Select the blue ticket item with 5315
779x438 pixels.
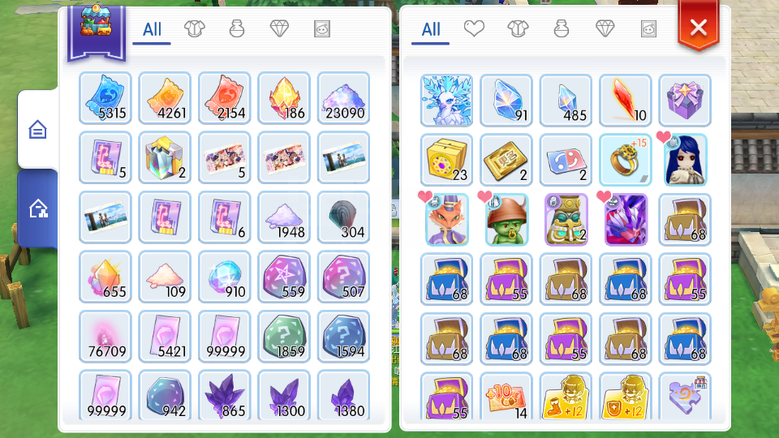click(105, 98)
